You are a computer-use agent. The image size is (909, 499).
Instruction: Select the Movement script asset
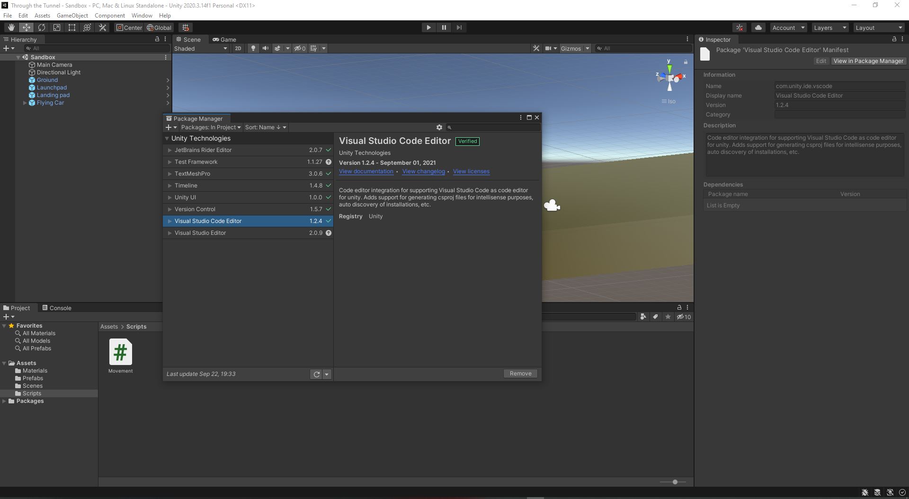pos(120,356)
